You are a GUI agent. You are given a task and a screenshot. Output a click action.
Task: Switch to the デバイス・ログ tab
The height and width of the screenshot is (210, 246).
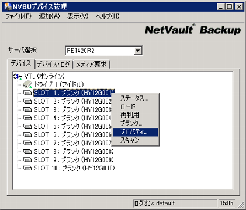pos(54,64)
